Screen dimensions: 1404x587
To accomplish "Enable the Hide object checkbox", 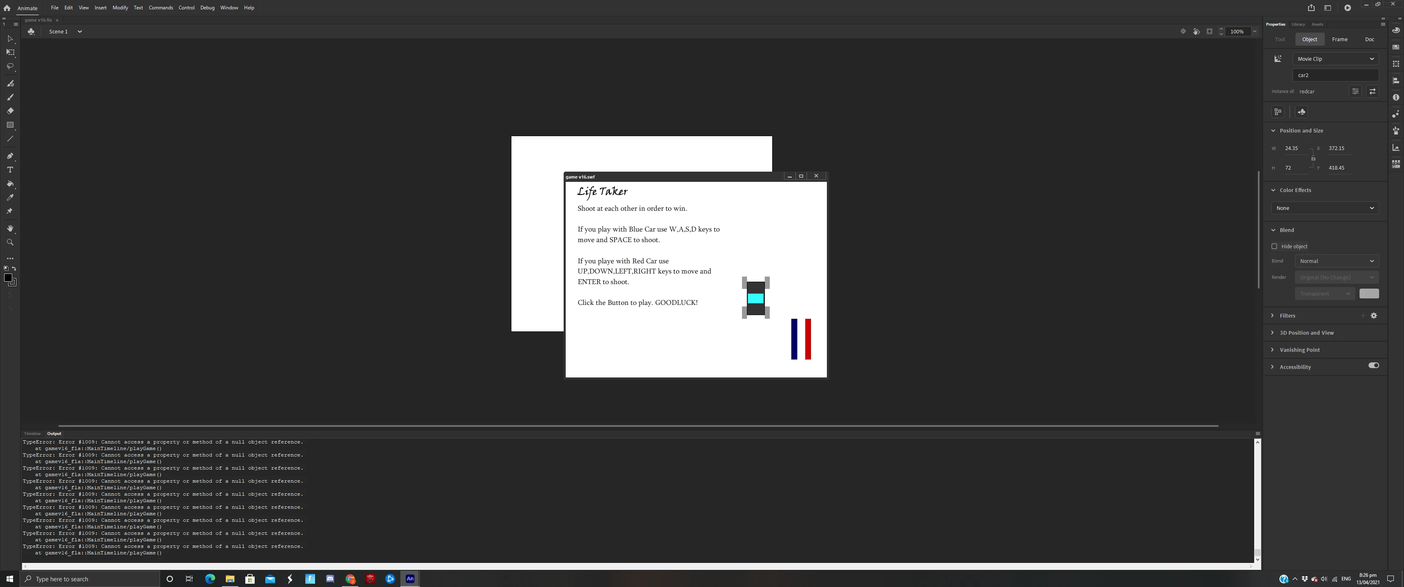I will click(x=1274, y=246).
